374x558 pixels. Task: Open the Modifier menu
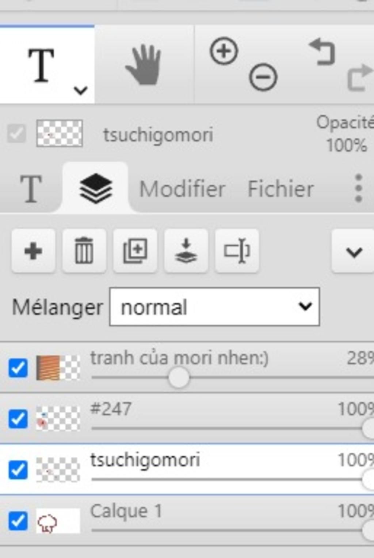tap(182, 189)
